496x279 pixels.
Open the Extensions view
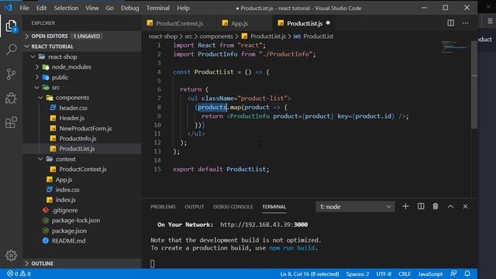[11, 122]
